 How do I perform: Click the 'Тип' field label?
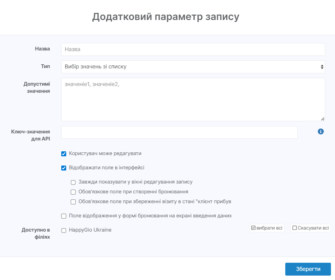(45, 66)
